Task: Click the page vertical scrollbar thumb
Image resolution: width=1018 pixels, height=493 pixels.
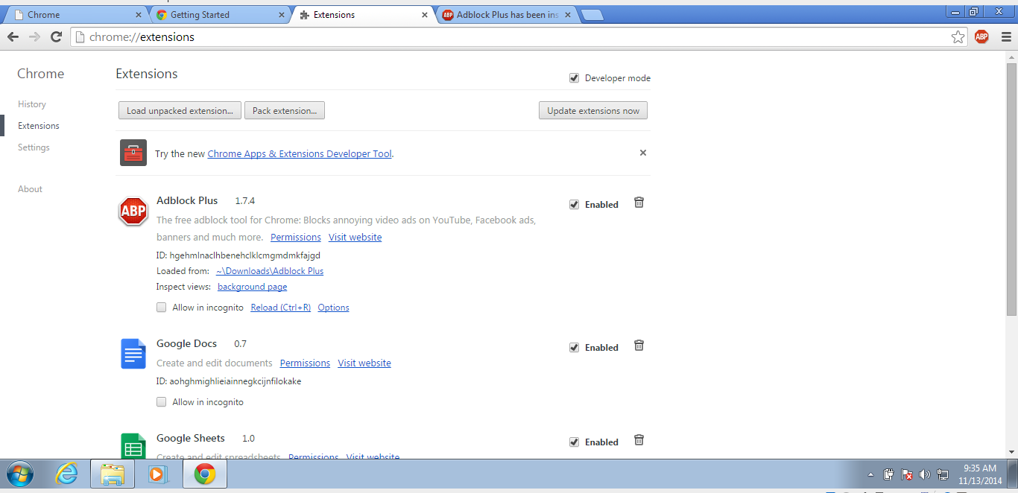Action: [x=1011, y=188]
